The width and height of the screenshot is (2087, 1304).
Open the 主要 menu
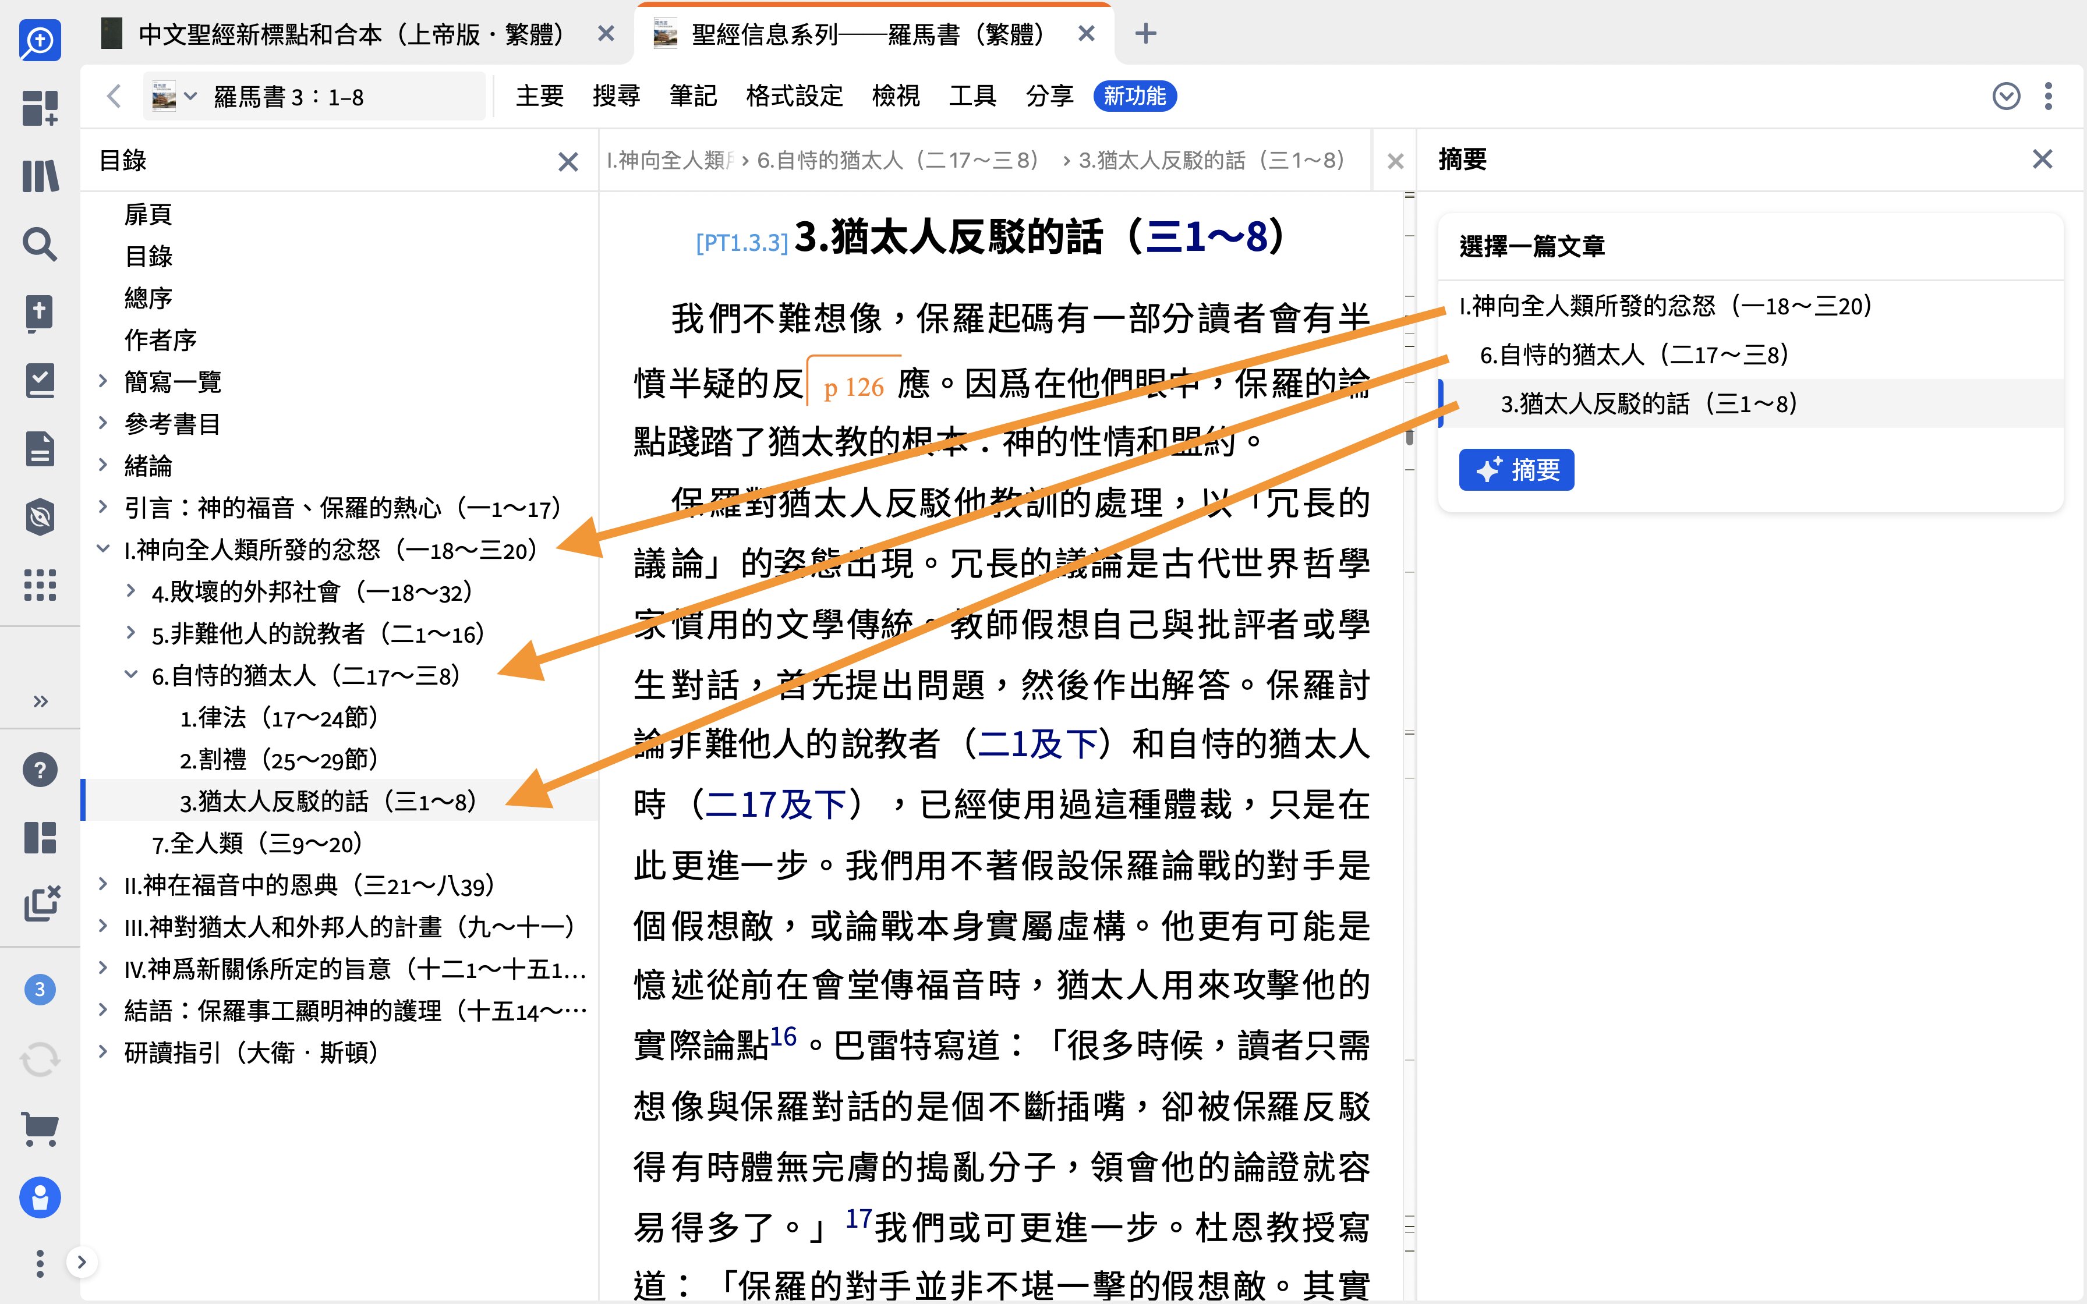[x=540, y=95]
